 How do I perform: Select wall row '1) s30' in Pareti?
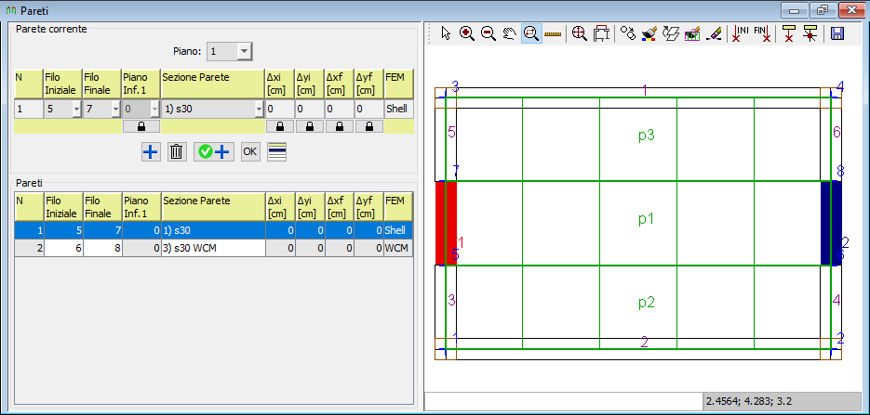click(214, 230)
